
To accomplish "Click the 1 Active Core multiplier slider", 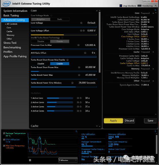I will point(60,98).
